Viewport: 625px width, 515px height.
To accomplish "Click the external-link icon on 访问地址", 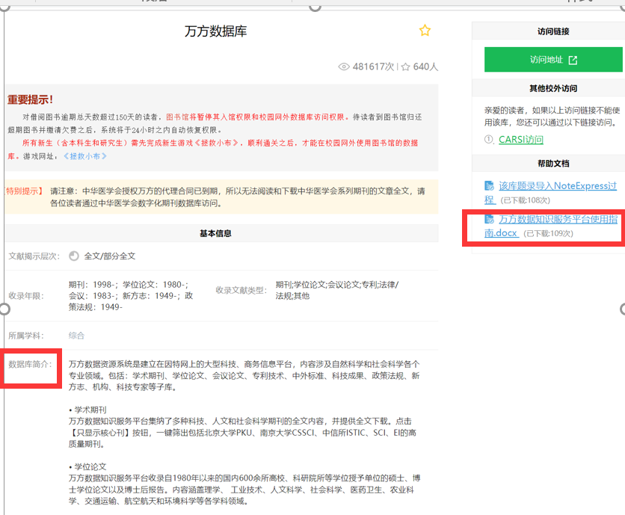I will (573, 61).
